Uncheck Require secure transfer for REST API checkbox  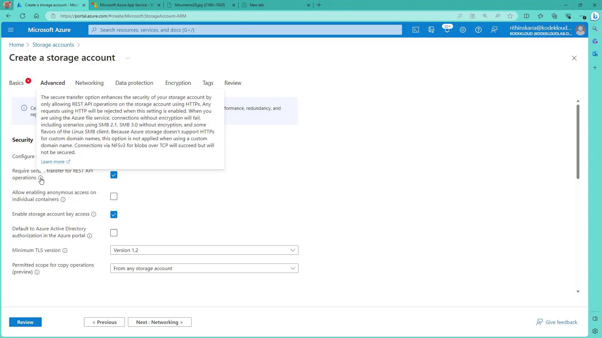pyautogui.click(x=114, y=175)
